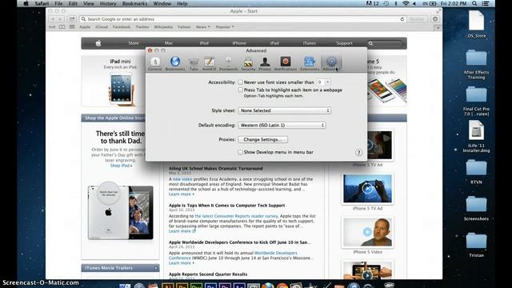Open the Passwords preferences pane
The width and height of the screenshot is (512, 288).
228,64
